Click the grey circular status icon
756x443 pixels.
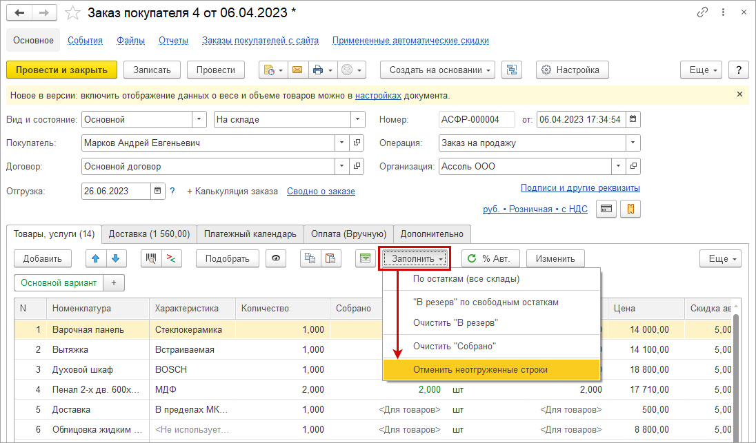[x=347, y=70]
